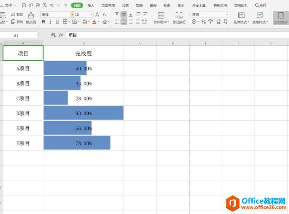Click the 查找 (Find) search button

click(261, 5)
